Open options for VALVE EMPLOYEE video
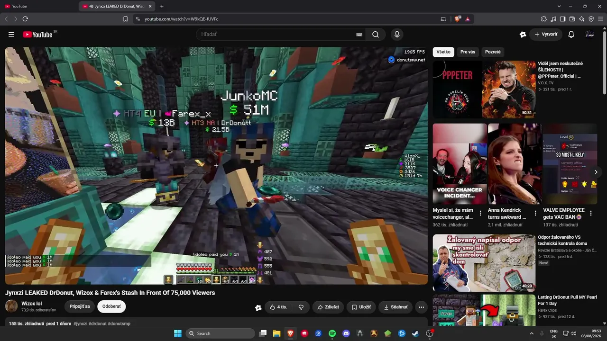This screenshot has height=341, width=607. (591, 213)
